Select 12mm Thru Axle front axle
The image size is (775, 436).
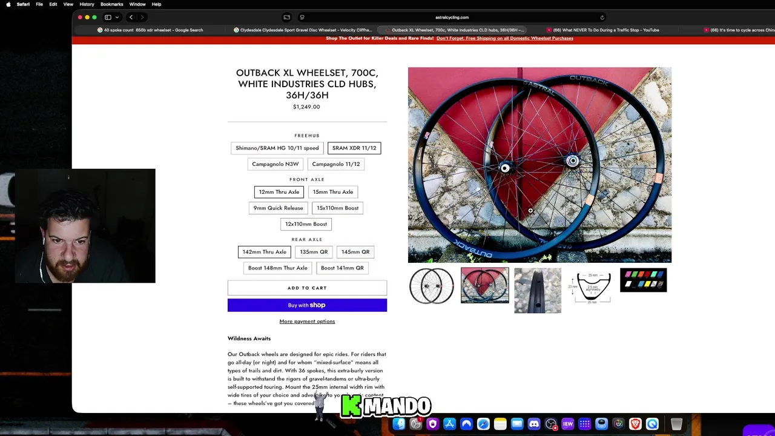pos(279,192)
